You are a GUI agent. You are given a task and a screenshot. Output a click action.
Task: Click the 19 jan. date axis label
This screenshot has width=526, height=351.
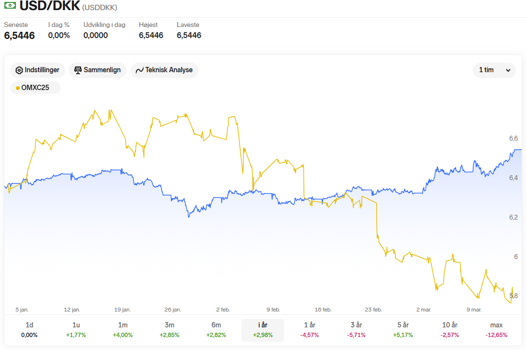[x=122, y=310]
